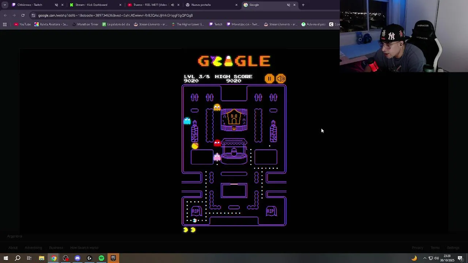Open Discord from the taskbar
Screen dimensions: 468x263
coord(78,258)
